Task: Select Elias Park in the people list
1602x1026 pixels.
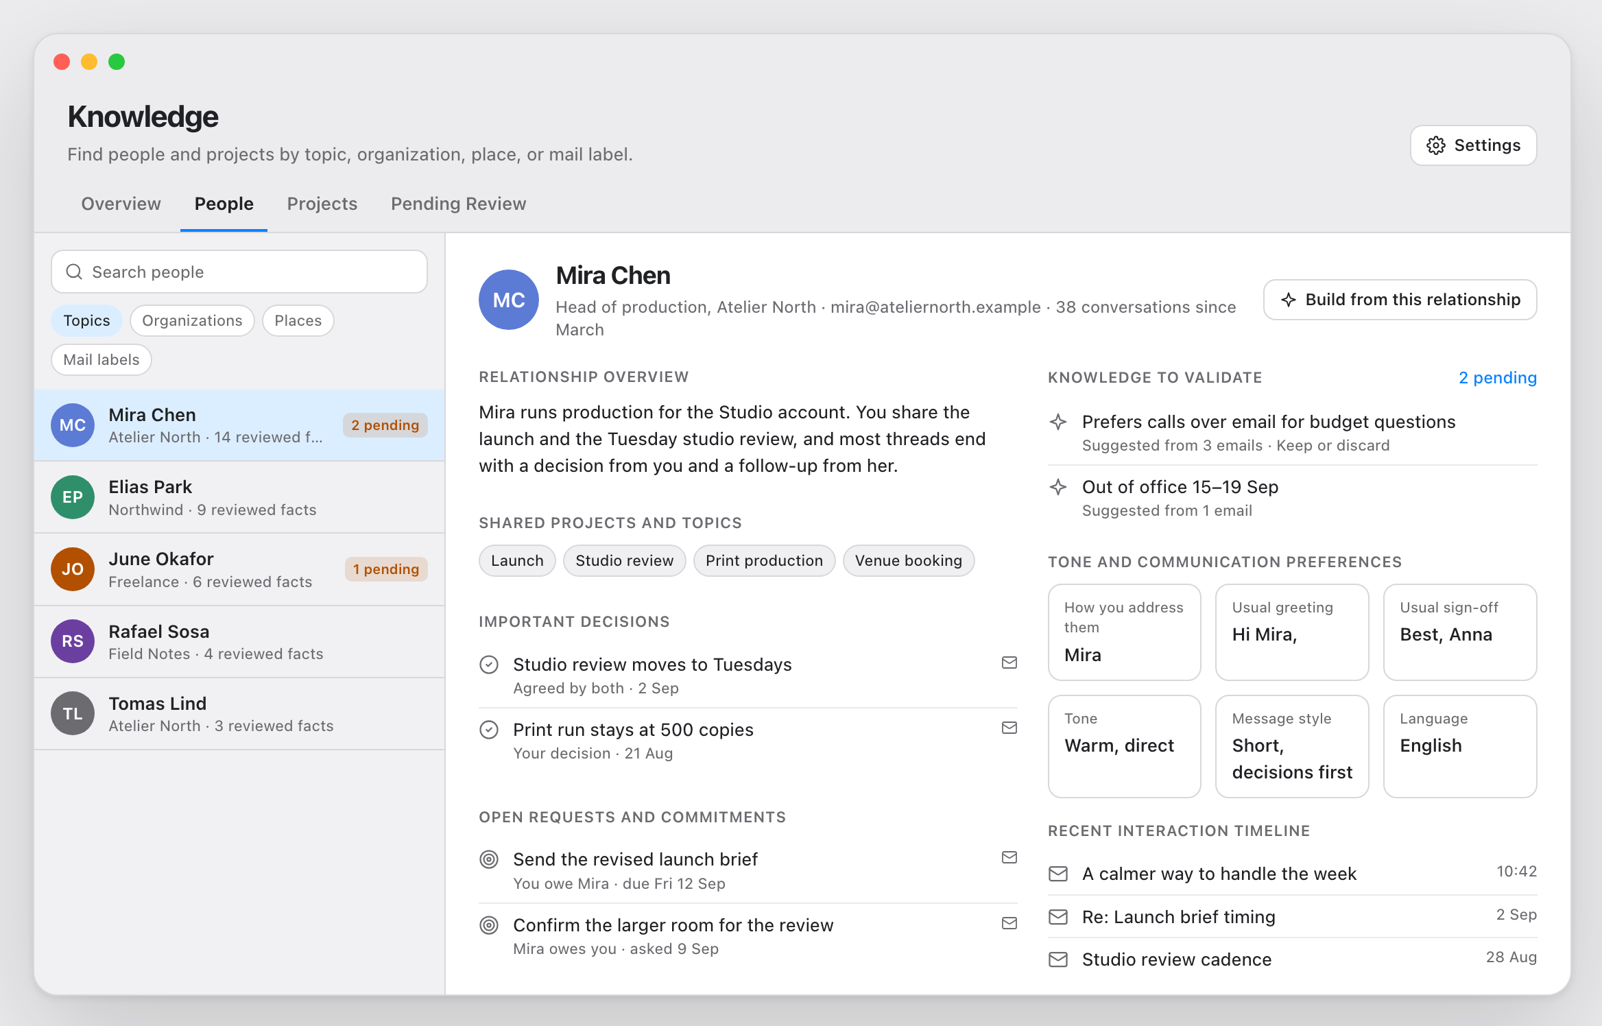Action: [239, 497]
